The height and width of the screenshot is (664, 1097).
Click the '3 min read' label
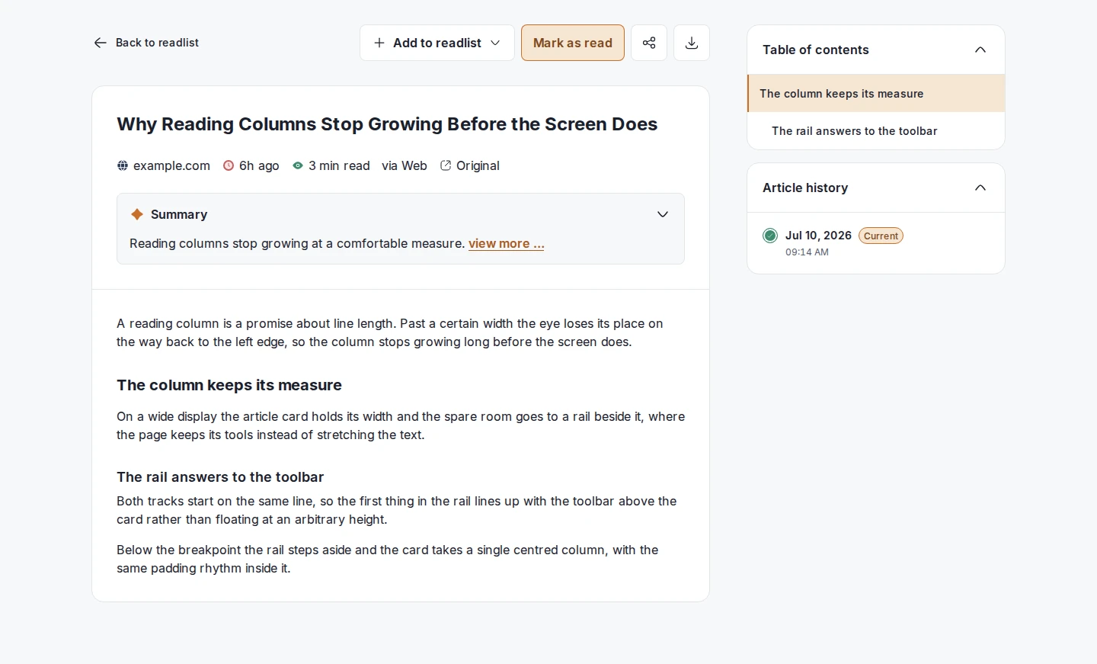(x=339, y=165)
